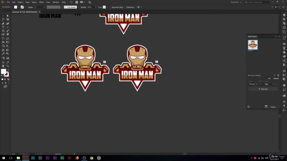Viewport: 287px width, 161px height.
Task: Select the Eyedropper tool
Action: pos(3,54)
